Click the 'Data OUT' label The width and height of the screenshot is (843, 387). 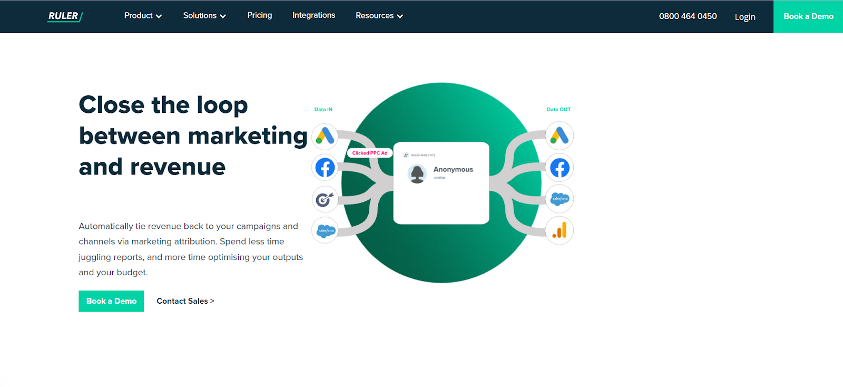pyautogui.click(x=558, y=110)
